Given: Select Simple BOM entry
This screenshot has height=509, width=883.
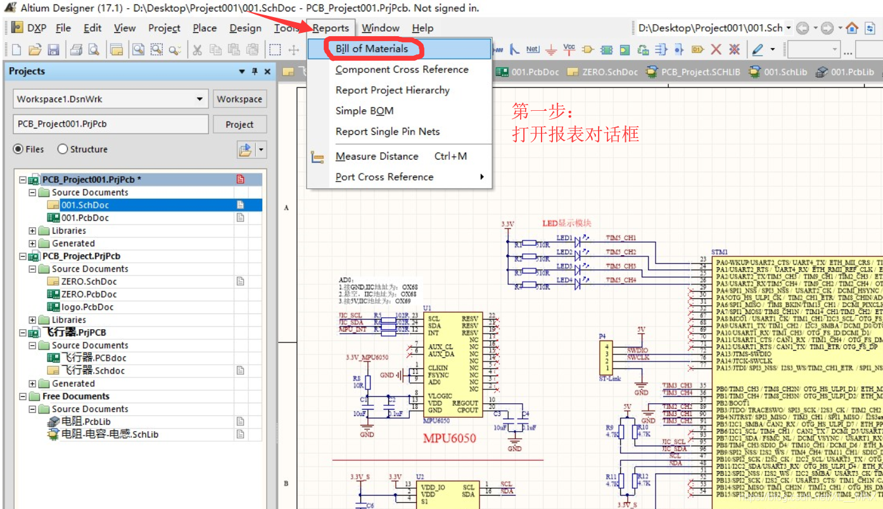Looking at the screenshot, I should [364, 111].
